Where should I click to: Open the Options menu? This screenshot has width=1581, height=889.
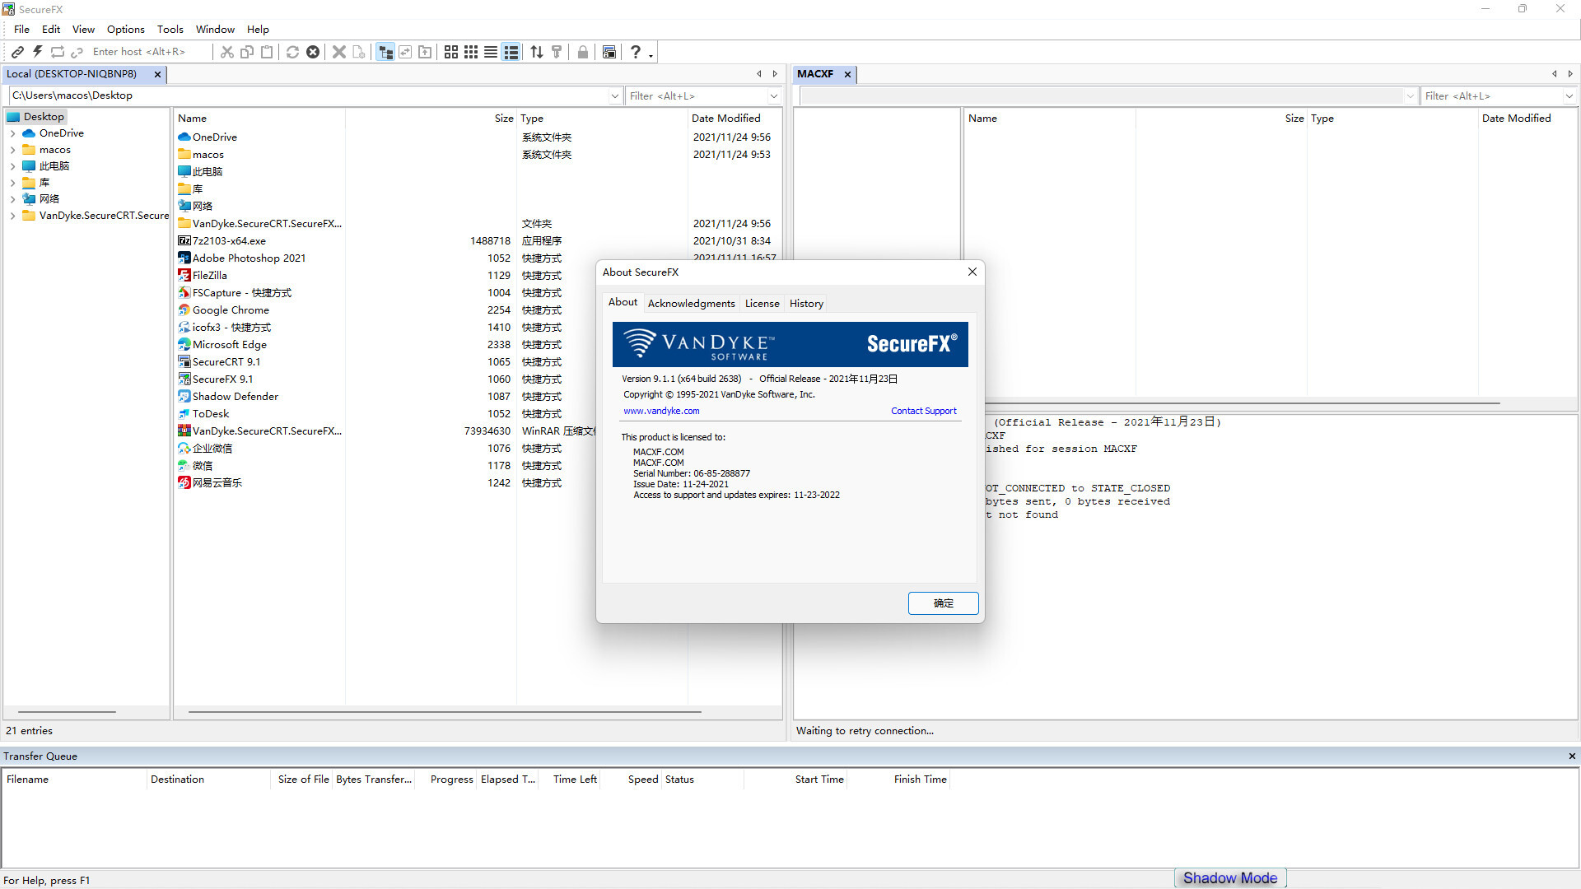[125, 29]
